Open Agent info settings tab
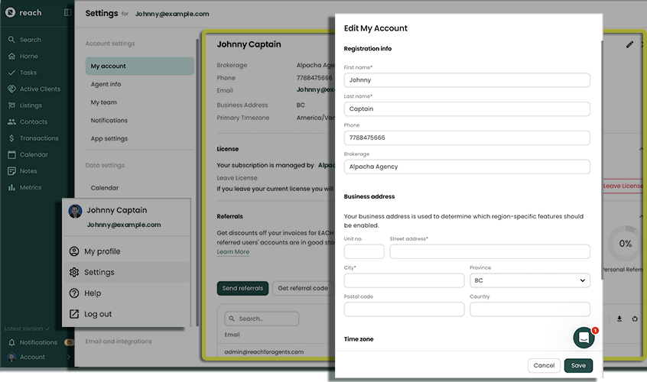 (x=106, y=84)
